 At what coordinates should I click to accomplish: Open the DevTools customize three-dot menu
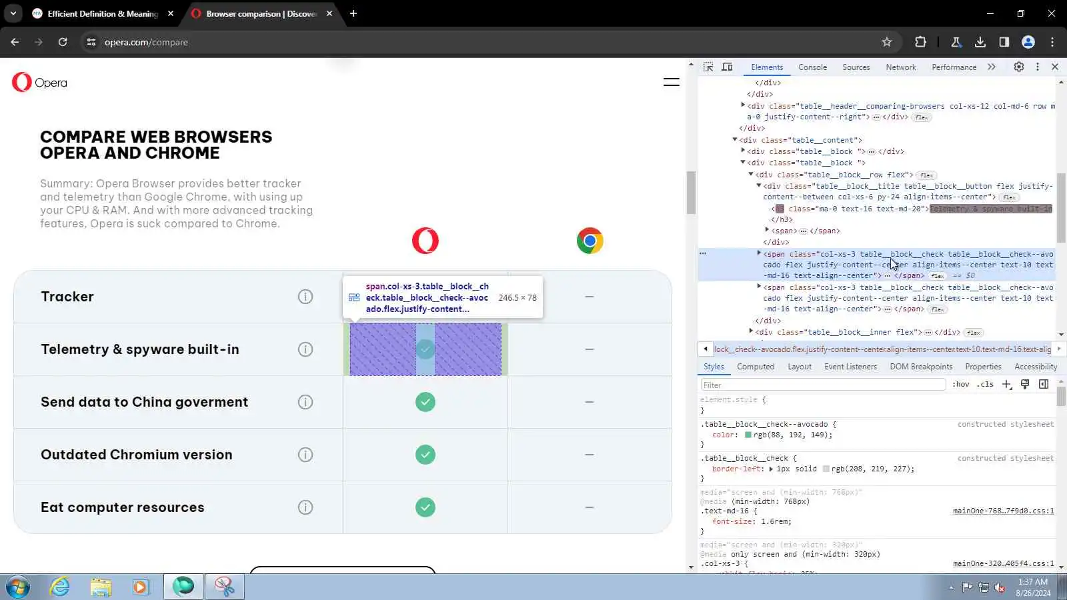[x=1037, y=67]
